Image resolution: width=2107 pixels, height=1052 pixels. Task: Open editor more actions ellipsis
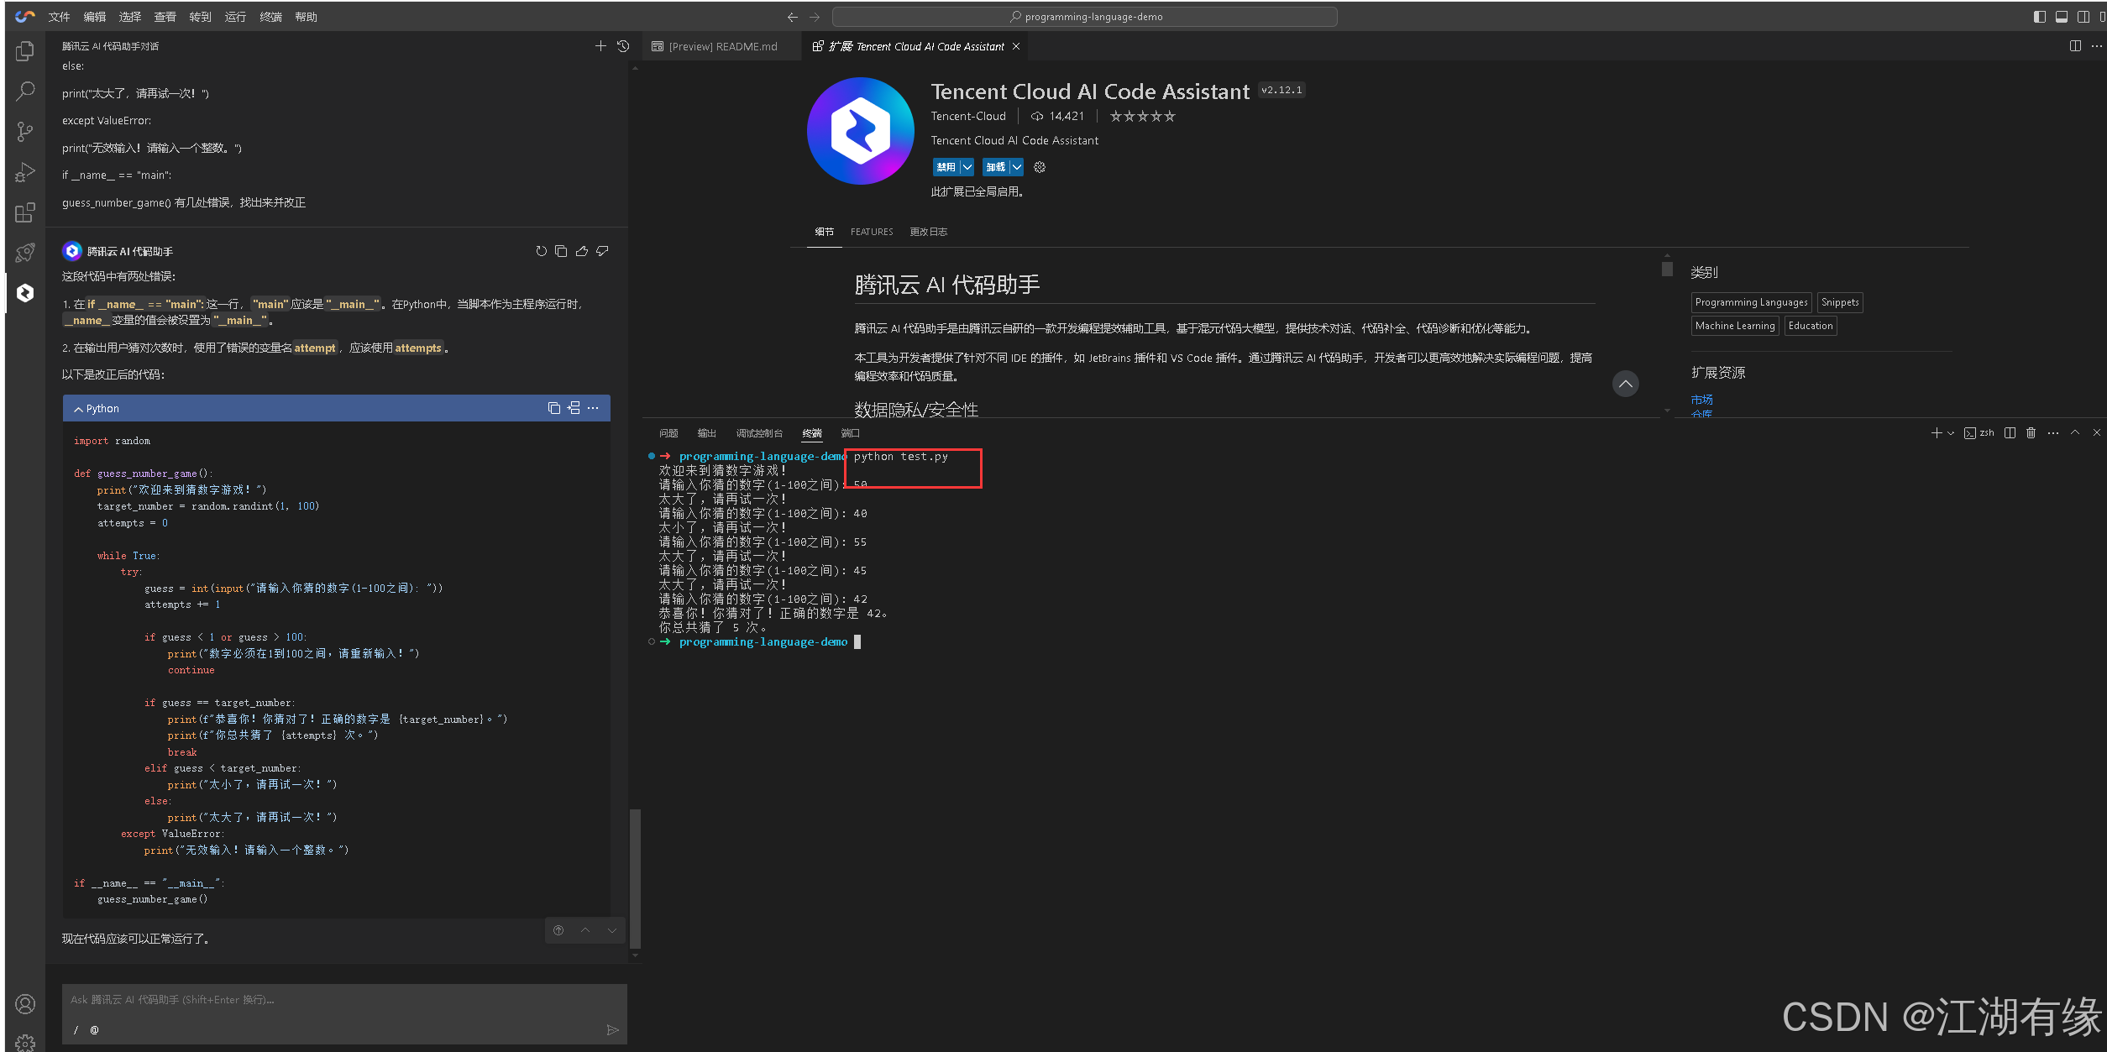pos(2096,46)
